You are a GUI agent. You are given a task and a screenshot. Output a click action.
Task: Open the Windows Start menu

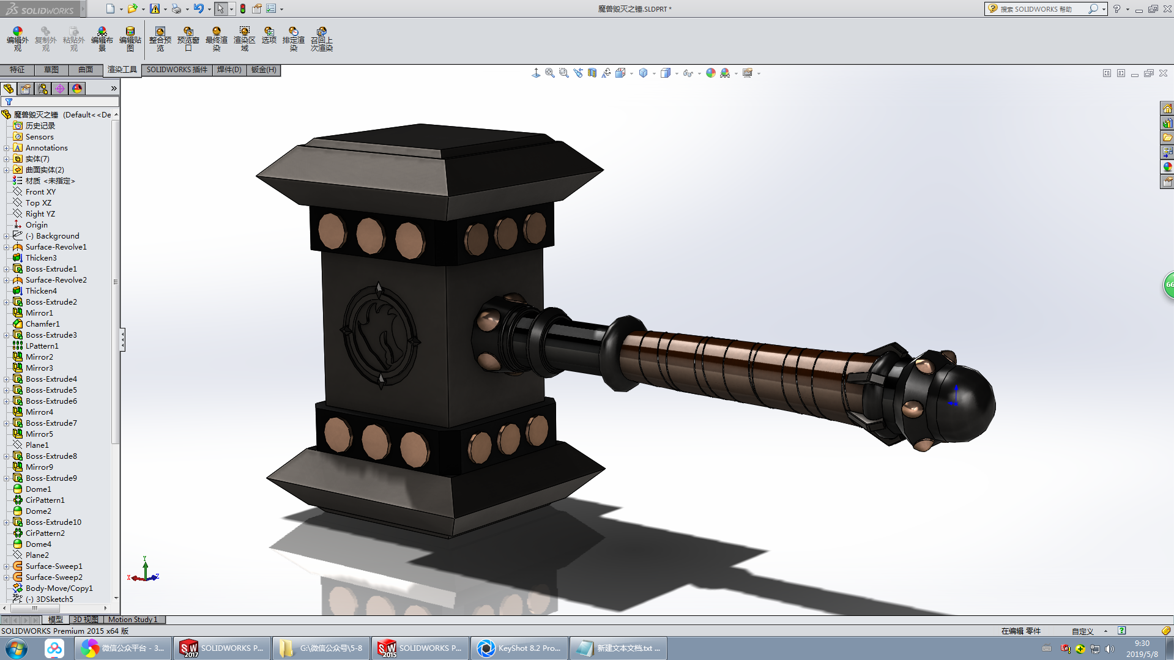[x=16, y=648]
